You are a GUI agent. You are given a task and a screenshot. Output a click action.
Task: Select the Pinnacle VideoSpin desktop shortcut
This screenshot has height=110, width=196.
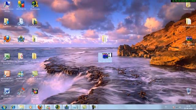pos(35,94)
